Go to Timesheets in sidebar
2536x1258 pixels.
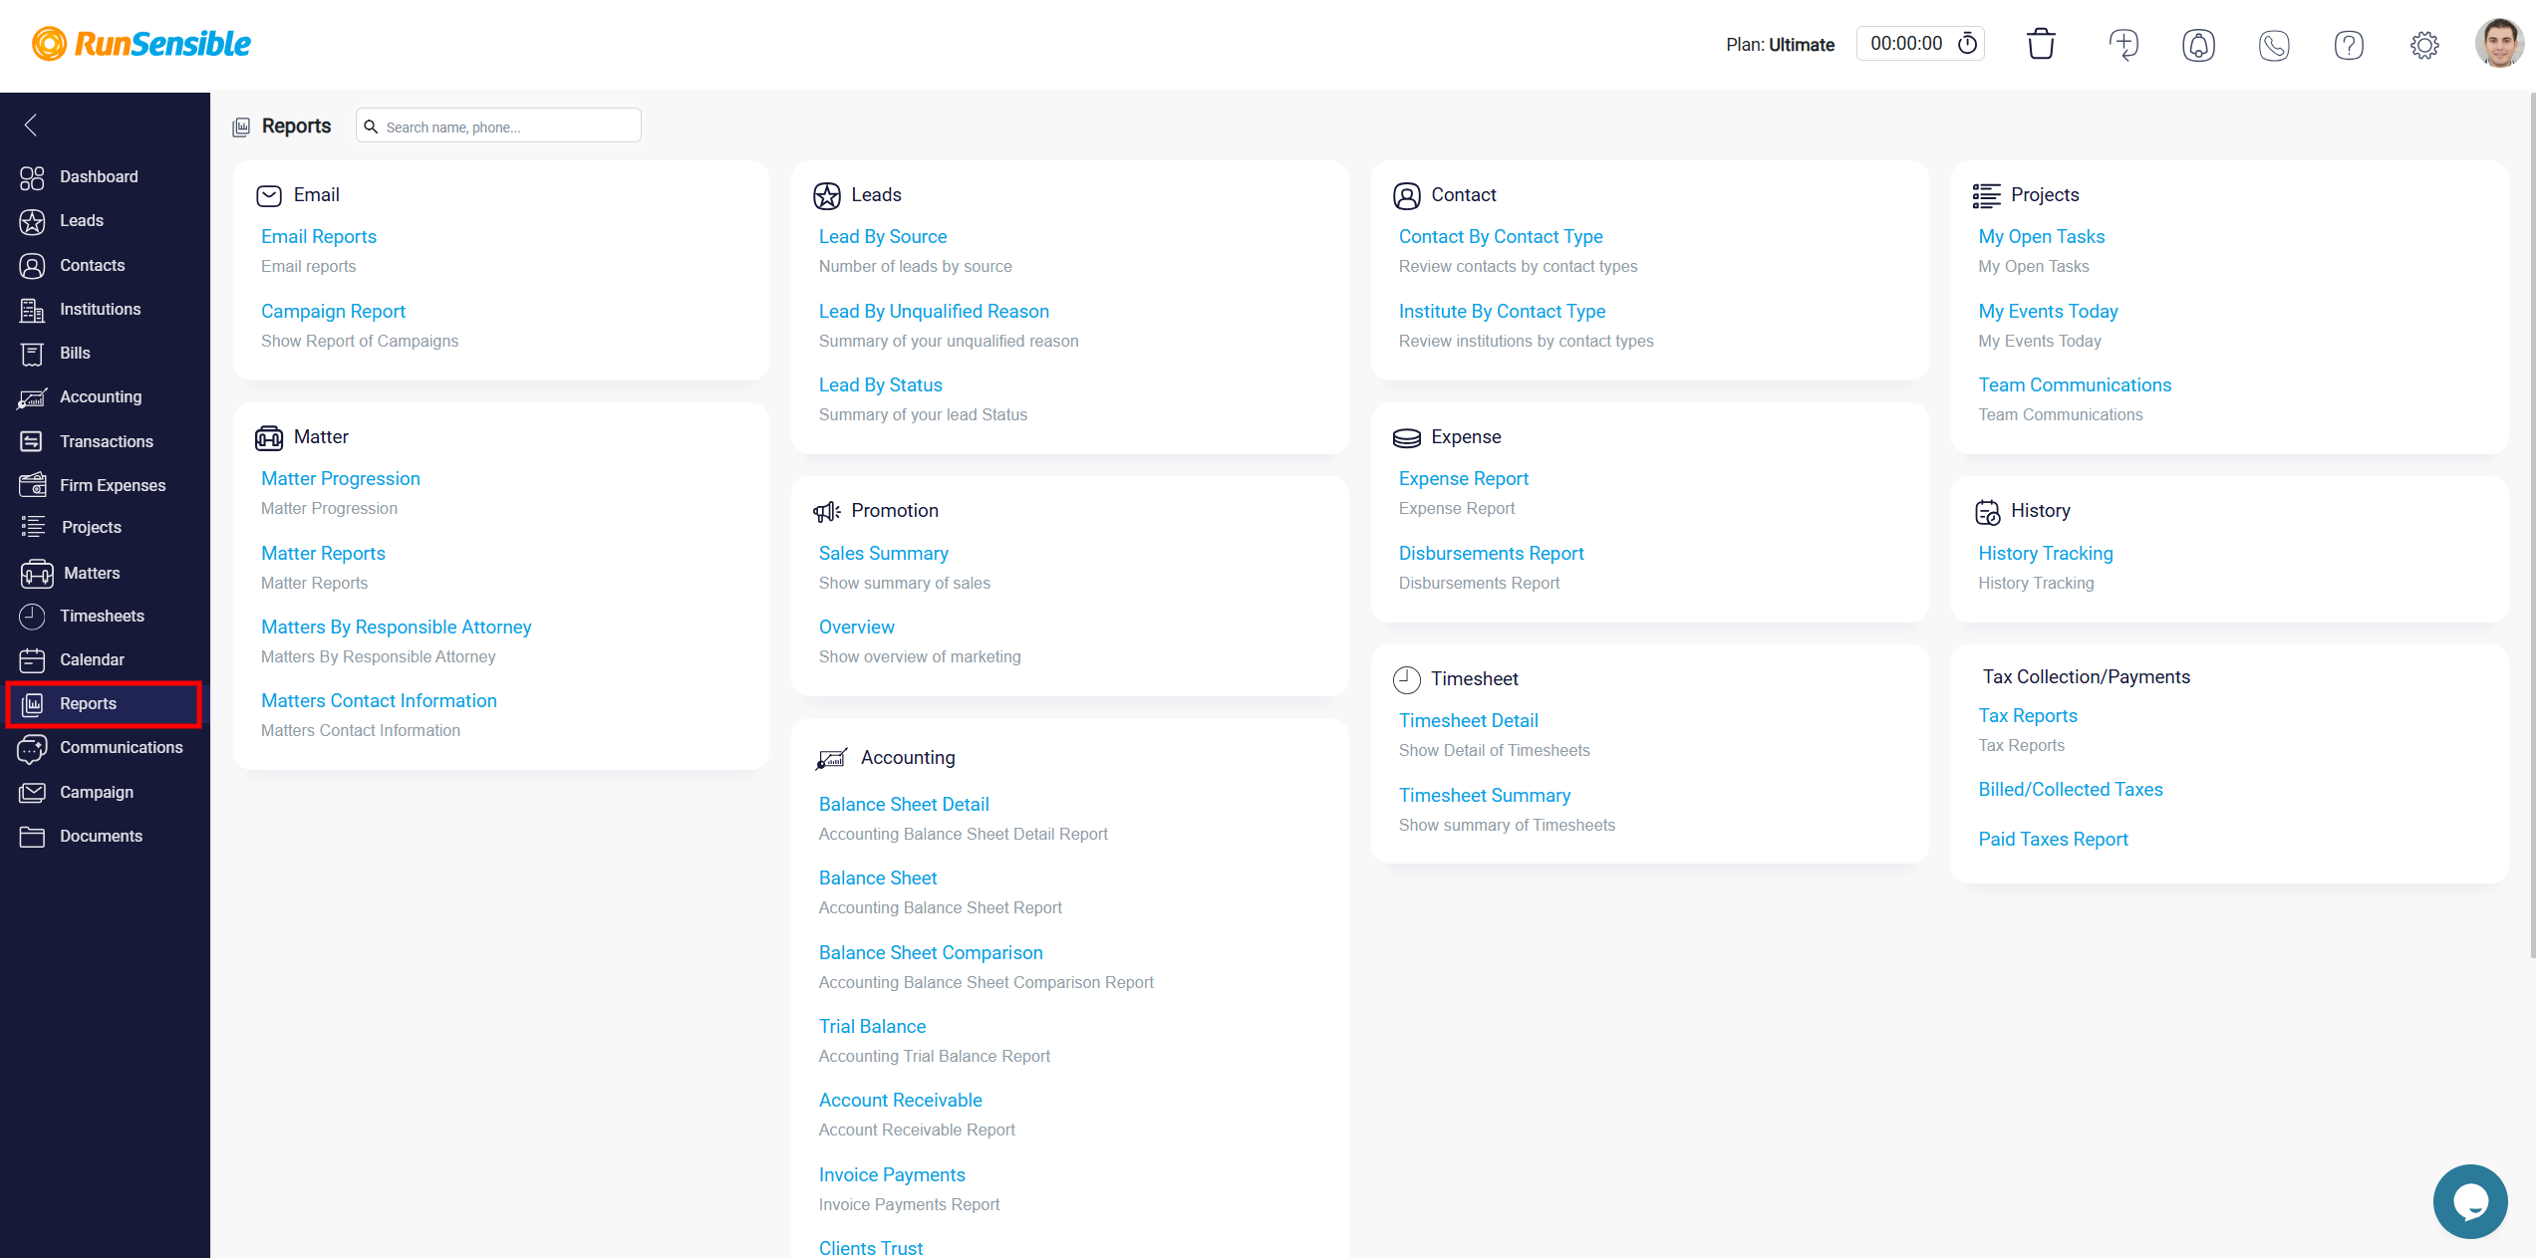pyautogui.click(x=104, y=617)
